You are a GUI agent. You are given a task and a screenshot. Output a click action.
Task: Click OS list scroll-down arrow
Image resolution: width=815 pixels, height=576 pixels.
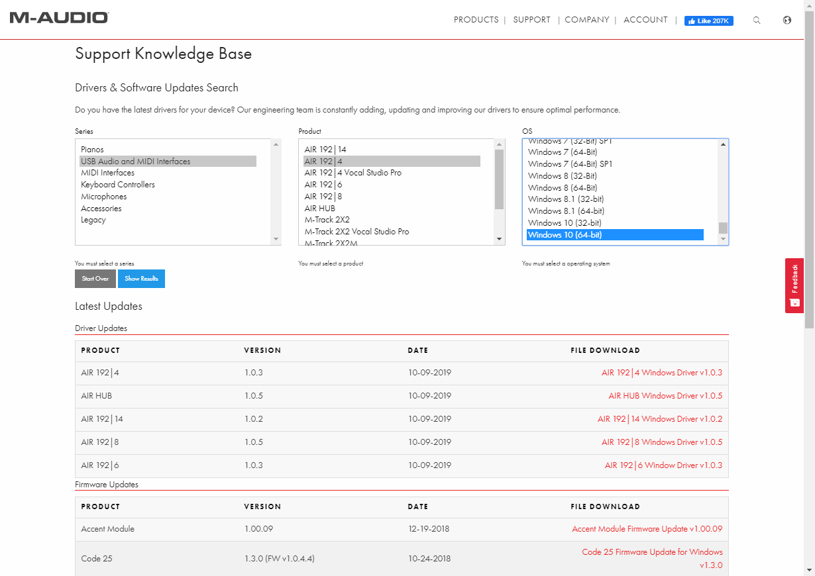(723, 239)
